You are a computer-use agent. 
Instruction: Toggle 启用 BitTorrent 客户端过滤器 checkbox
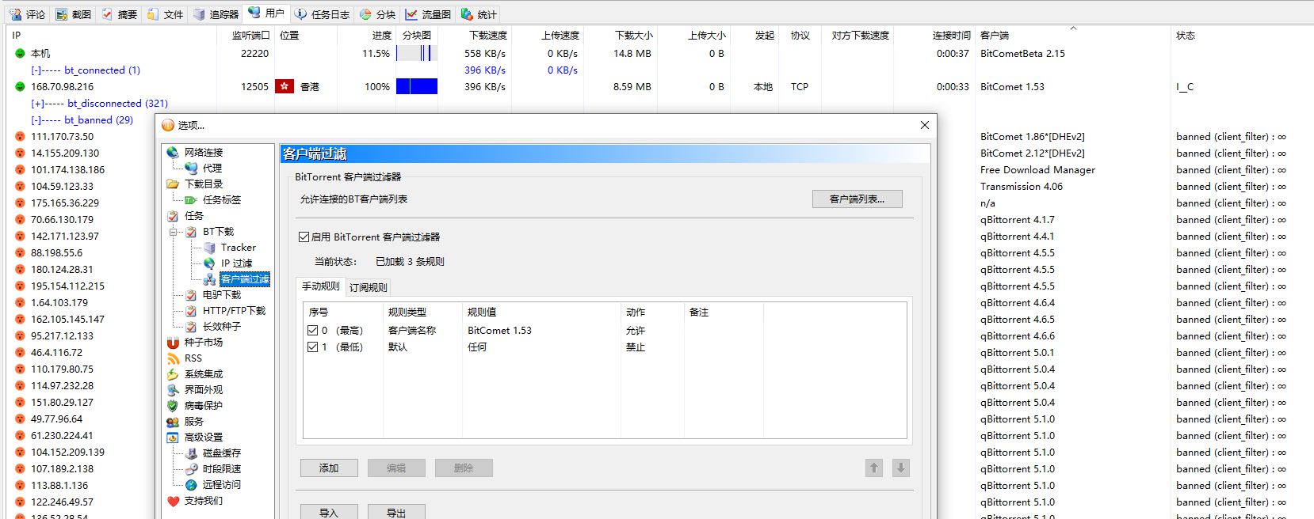304,237
